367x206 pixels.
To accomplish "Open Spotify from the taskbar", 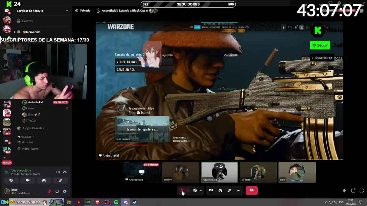I will [116, 202].
